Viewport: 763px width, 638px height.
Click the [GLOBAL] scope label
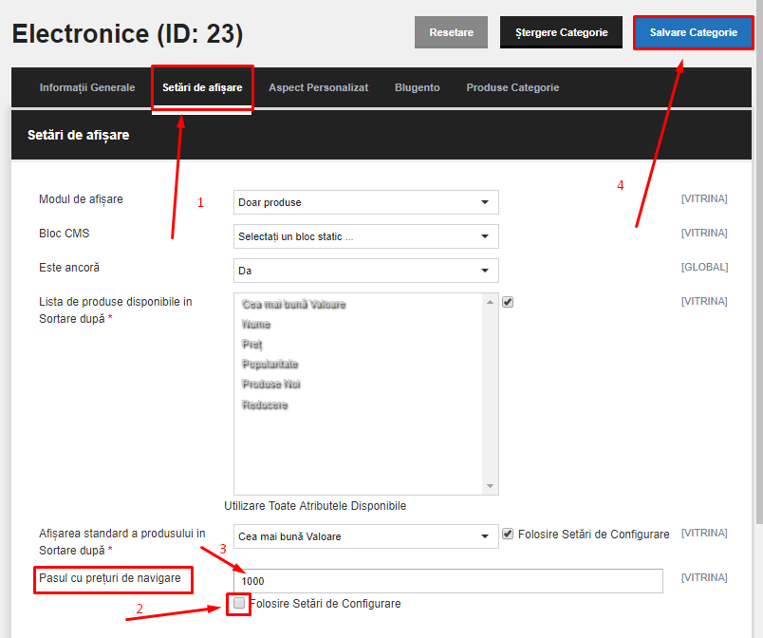pyautogui.click(x=704, y=267)
